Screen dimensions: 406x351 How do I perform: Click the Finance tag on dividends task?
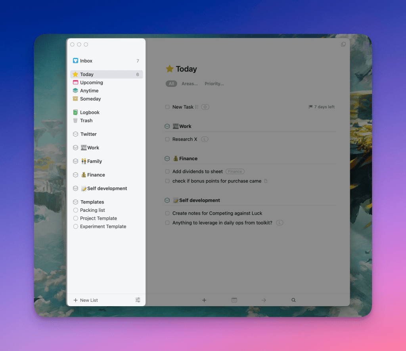pos(235,172)
